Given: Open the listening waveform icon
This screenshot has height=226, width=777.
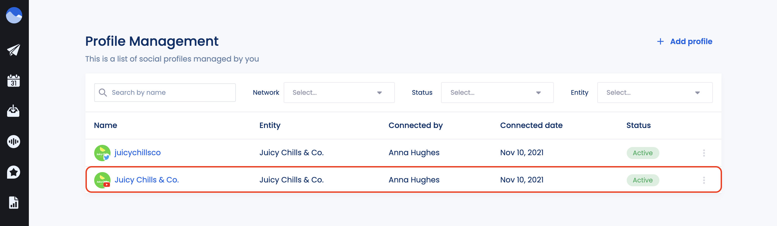Looking at the screenshot, I should pos(14,142).
